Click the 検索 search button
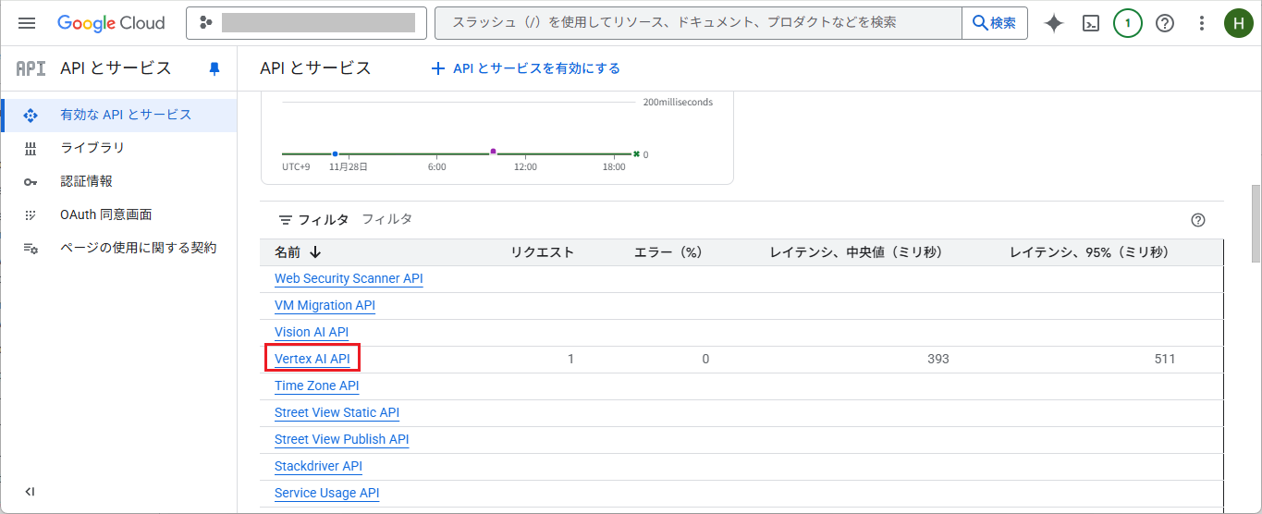1262x514 pixels. tap(995, 23)
